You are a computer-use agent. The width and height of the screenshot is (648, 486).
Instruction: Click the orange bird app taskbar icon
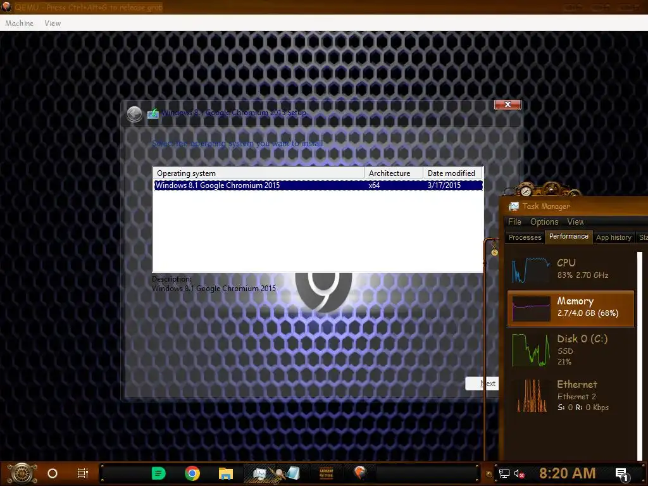[360, 472]
